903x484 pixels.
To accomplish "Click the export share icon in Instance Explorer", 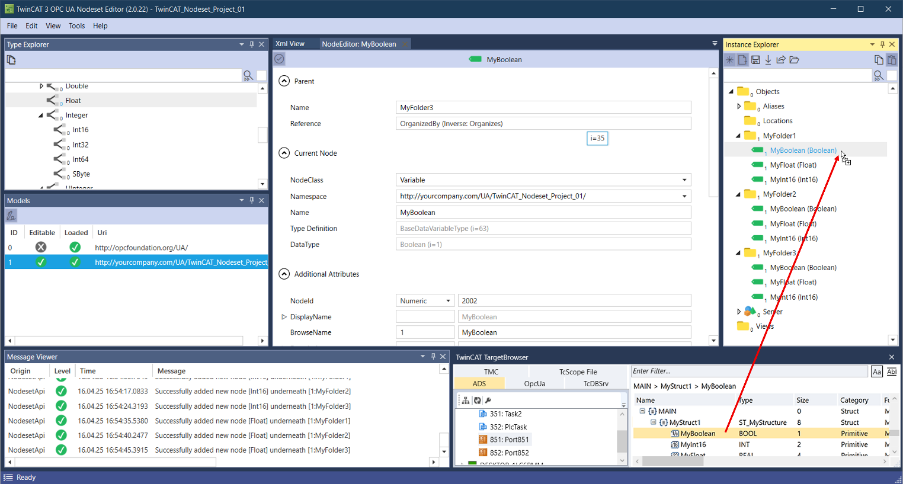I will click(781, 60).
